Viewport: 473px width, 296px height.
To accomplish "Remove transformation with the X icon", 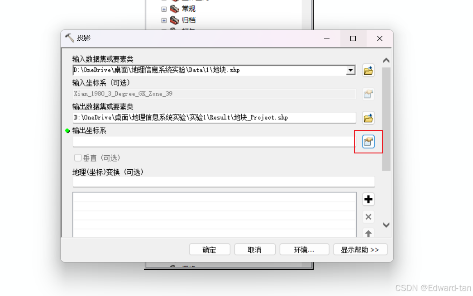I will click(x=368, y=217).
